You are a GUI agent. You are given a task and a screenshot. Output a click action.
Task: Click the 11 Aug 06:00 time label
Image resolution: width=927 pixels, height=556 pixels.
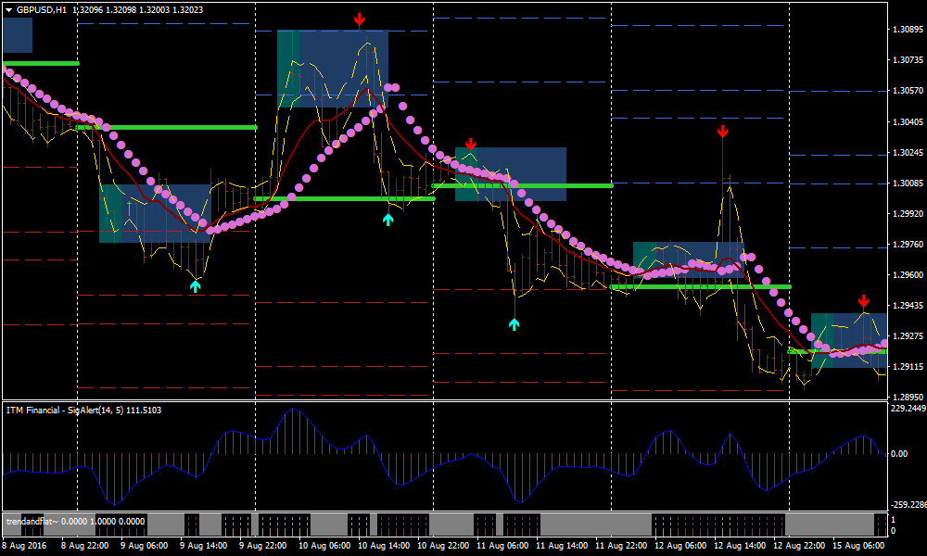pyautogui.click(x=502, y=547)
